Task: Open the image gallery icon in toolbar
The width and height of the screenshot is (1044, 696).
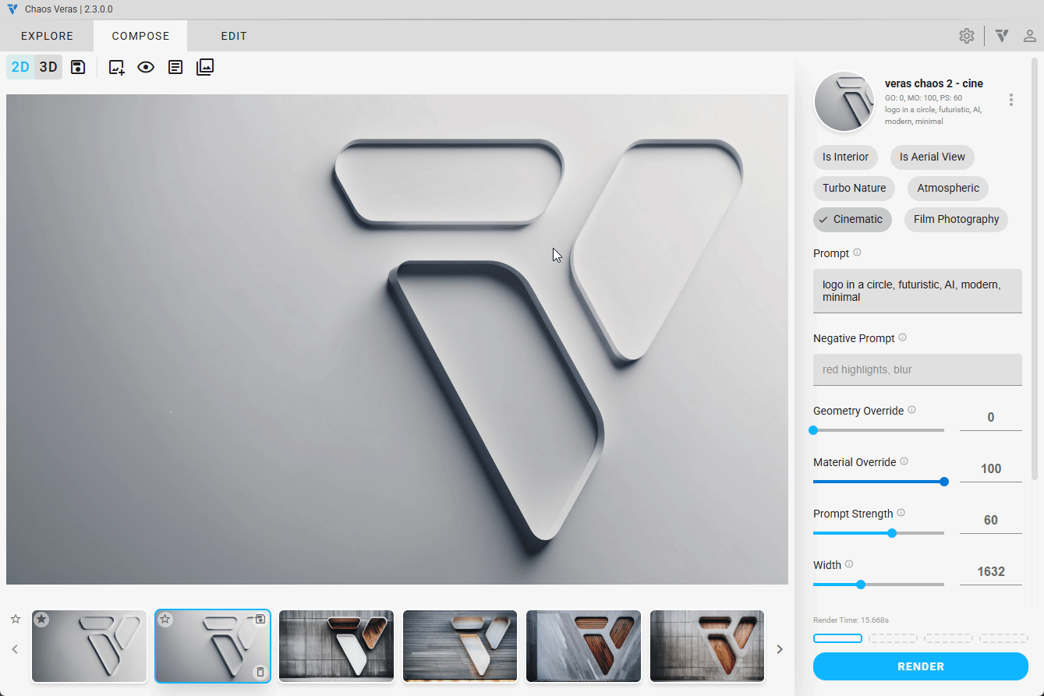Action: (205, 67)
